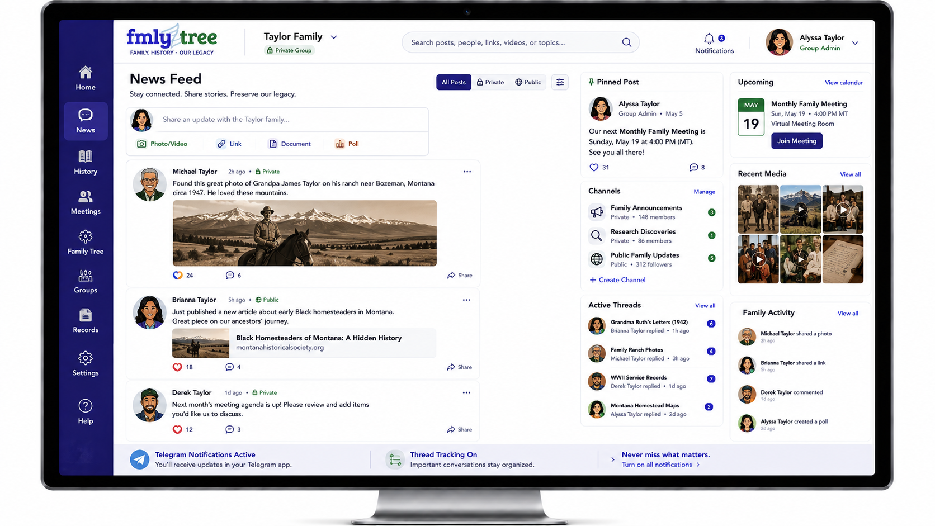935x526 pixels.
Task: Like Michael Taylor's post heart
Action: (178, 275)
